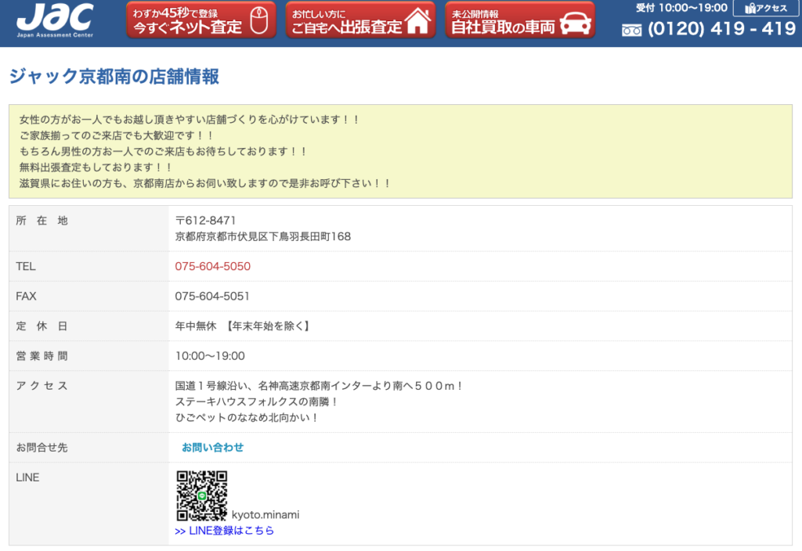
Task: Click the JAC logo in the header
Action: click(55, 20)
